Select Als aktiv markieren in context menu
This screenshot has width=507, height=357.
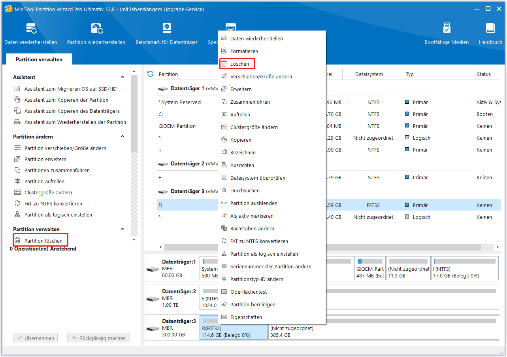272,216
